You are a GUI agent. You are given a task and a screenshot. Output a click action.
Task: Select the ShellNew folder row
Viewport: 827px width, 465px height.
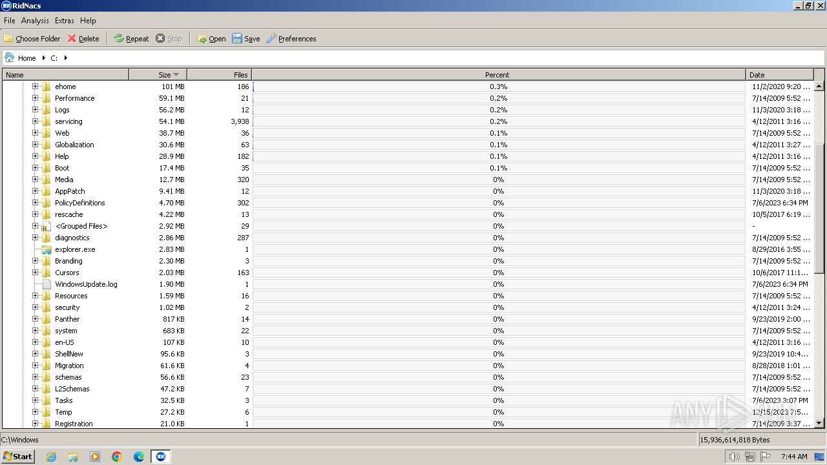(x=408, y=354)
